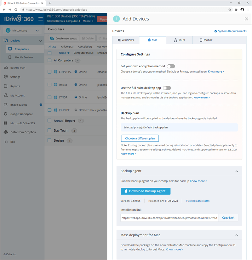Click Create new group button

[64, 38]
